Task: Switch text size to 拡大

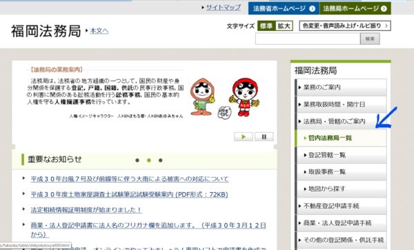Action: tap(284, 25)
